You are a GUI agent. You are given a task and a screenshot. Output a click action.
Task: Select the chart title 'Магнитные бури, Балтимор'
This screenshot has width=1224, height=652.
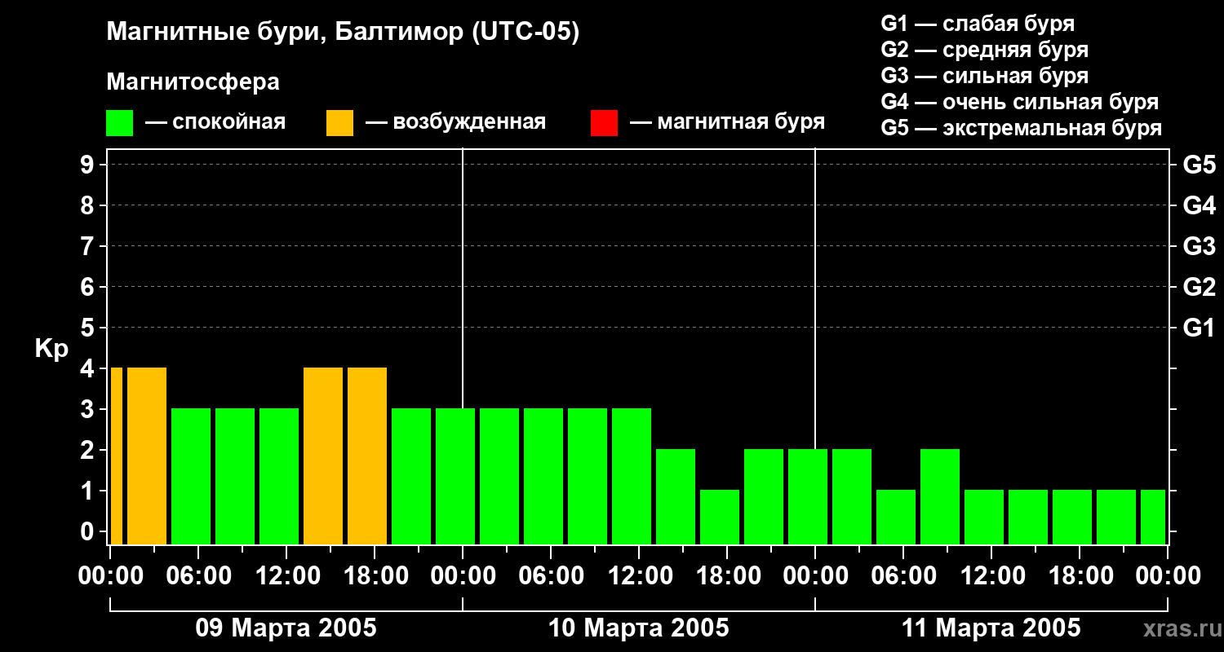343,33
